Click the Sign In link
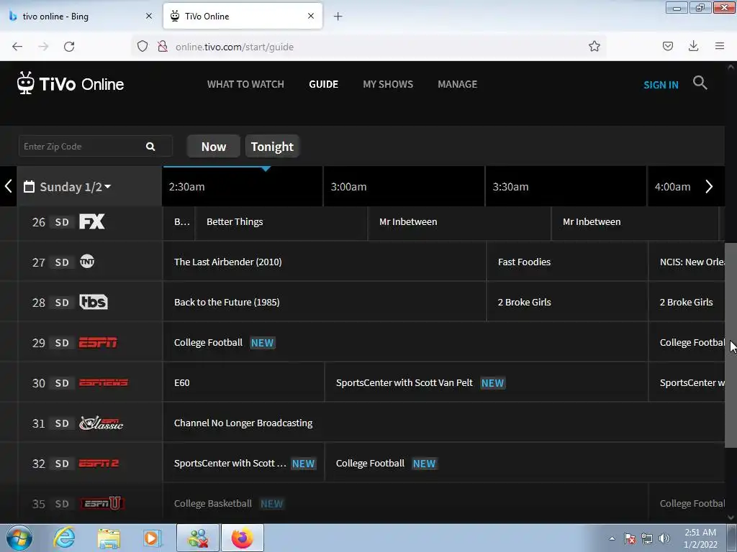The width and height of the screenshot is (737, 552). (x=661, y=85)
